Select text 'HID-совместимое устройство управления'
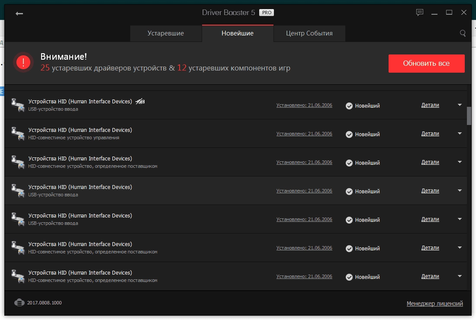Screen dimensions: 476x320 74,138
